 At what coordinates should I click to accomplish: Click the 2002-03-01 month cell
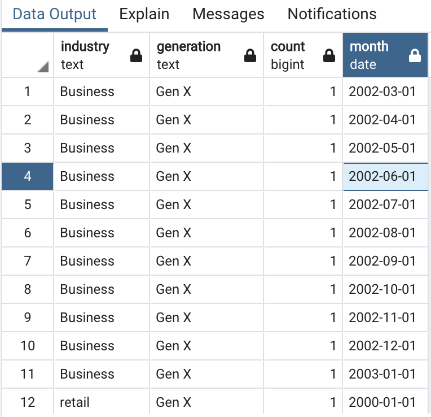point(385,92)
